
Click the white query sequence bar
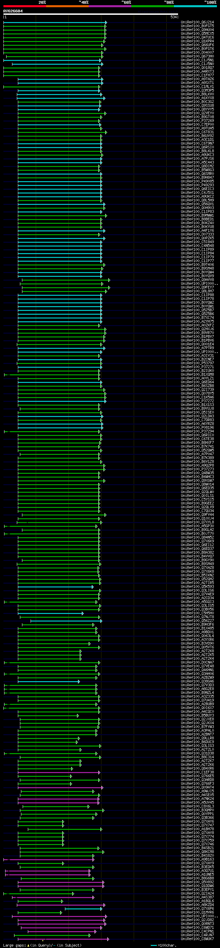click(91, 14)
